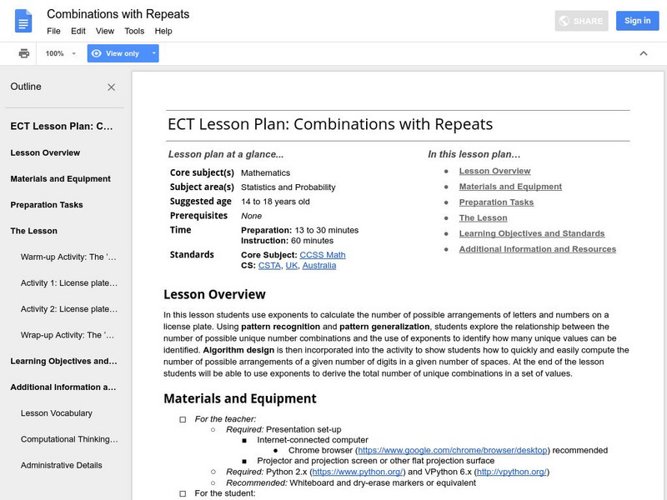Viewport: 667px width, 500px height.
Task: Open the Tools menu
Action: pyautogui.click(x=134, y=31)
